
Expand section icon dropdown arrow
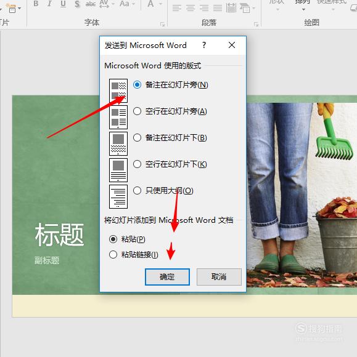click(19, 8)
